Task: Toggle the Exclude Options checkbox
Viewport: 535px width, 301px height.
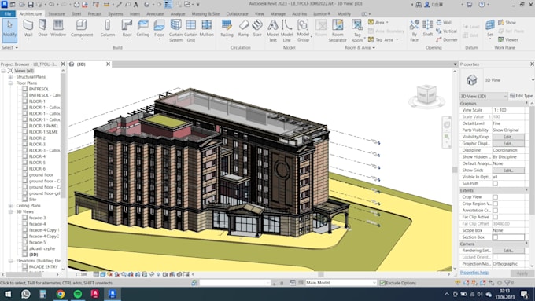Action: click(x=382, y=283)
